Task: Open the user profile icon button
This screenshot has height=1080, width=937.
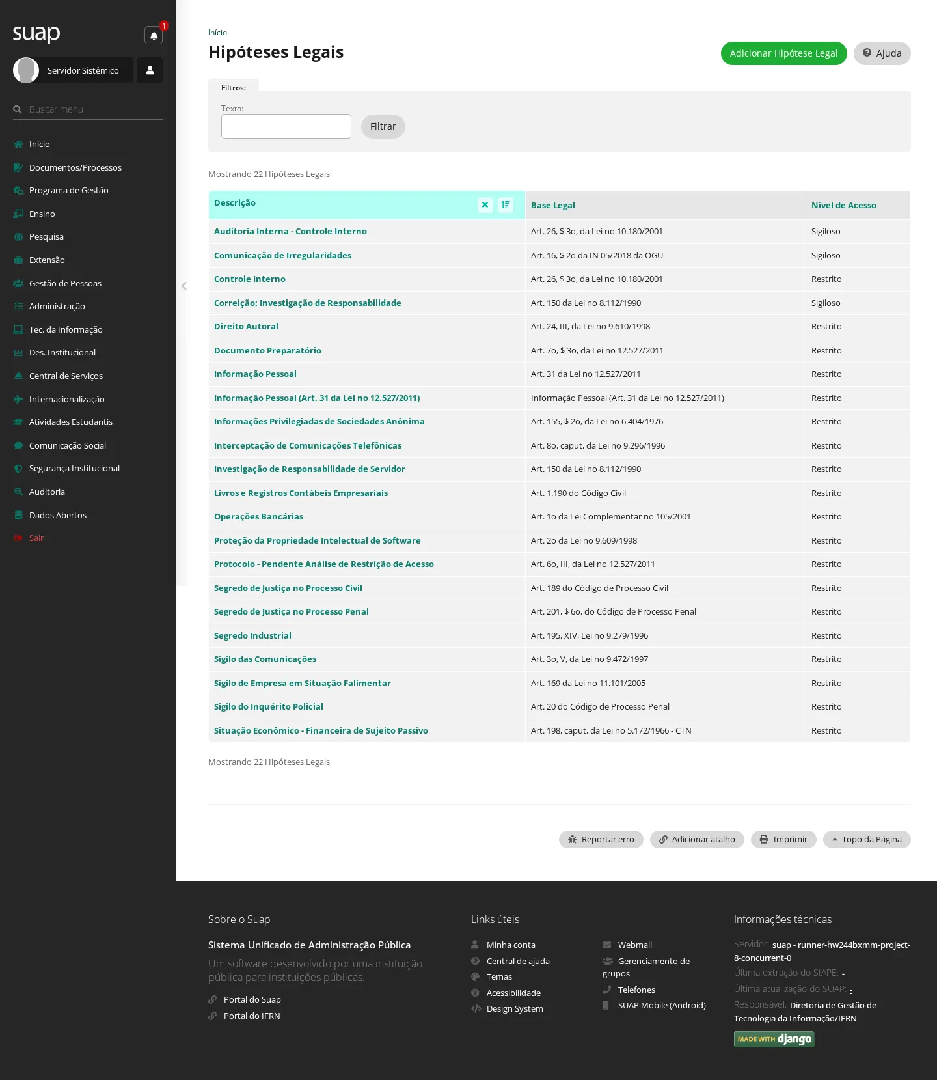Action: [x=150, y=70]
